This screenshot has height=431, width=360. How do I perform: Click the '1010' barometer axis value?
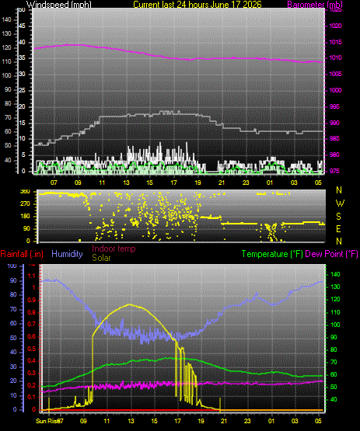(x=335, y=57)
